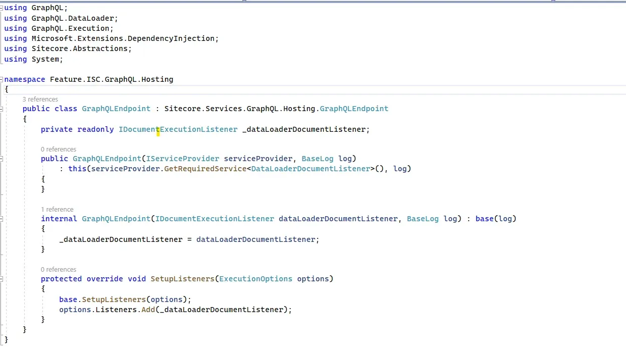Click 'Sitecore.Abstractions' using namespace
Image resolution: width=626 pixels, height=352 pixels.
click(x=79, y=48)
